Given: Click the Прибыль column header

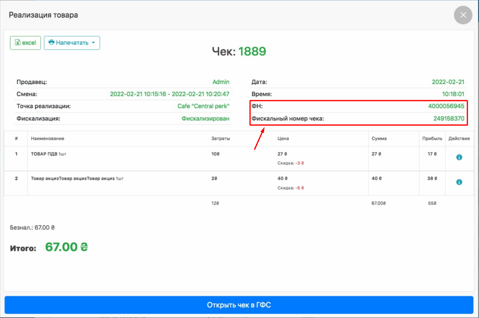Looking at the screenshot, I should (432, 138).
